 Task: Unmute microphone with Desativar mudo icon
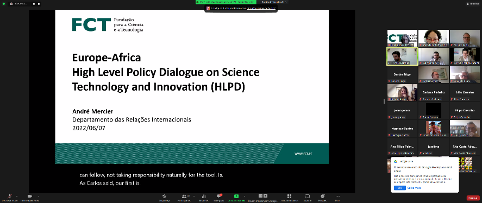(10, 196)
